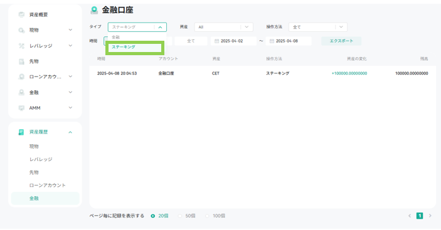The image size is (441, 230).
Task: Click the レバレッジ percent icon
Action: (21, 46)
